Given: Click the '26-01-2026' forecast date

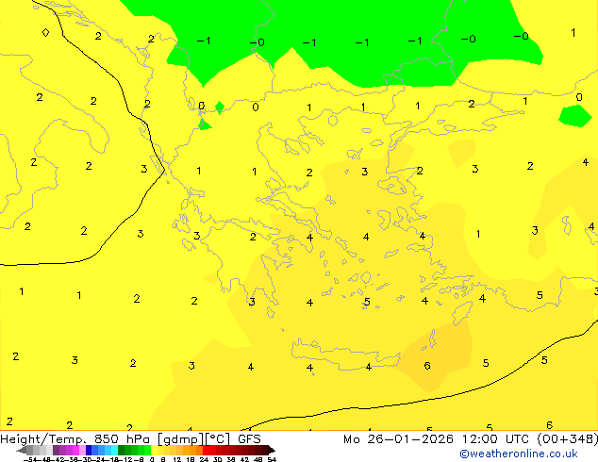Looking at the screenshot, I should point(410,439).
